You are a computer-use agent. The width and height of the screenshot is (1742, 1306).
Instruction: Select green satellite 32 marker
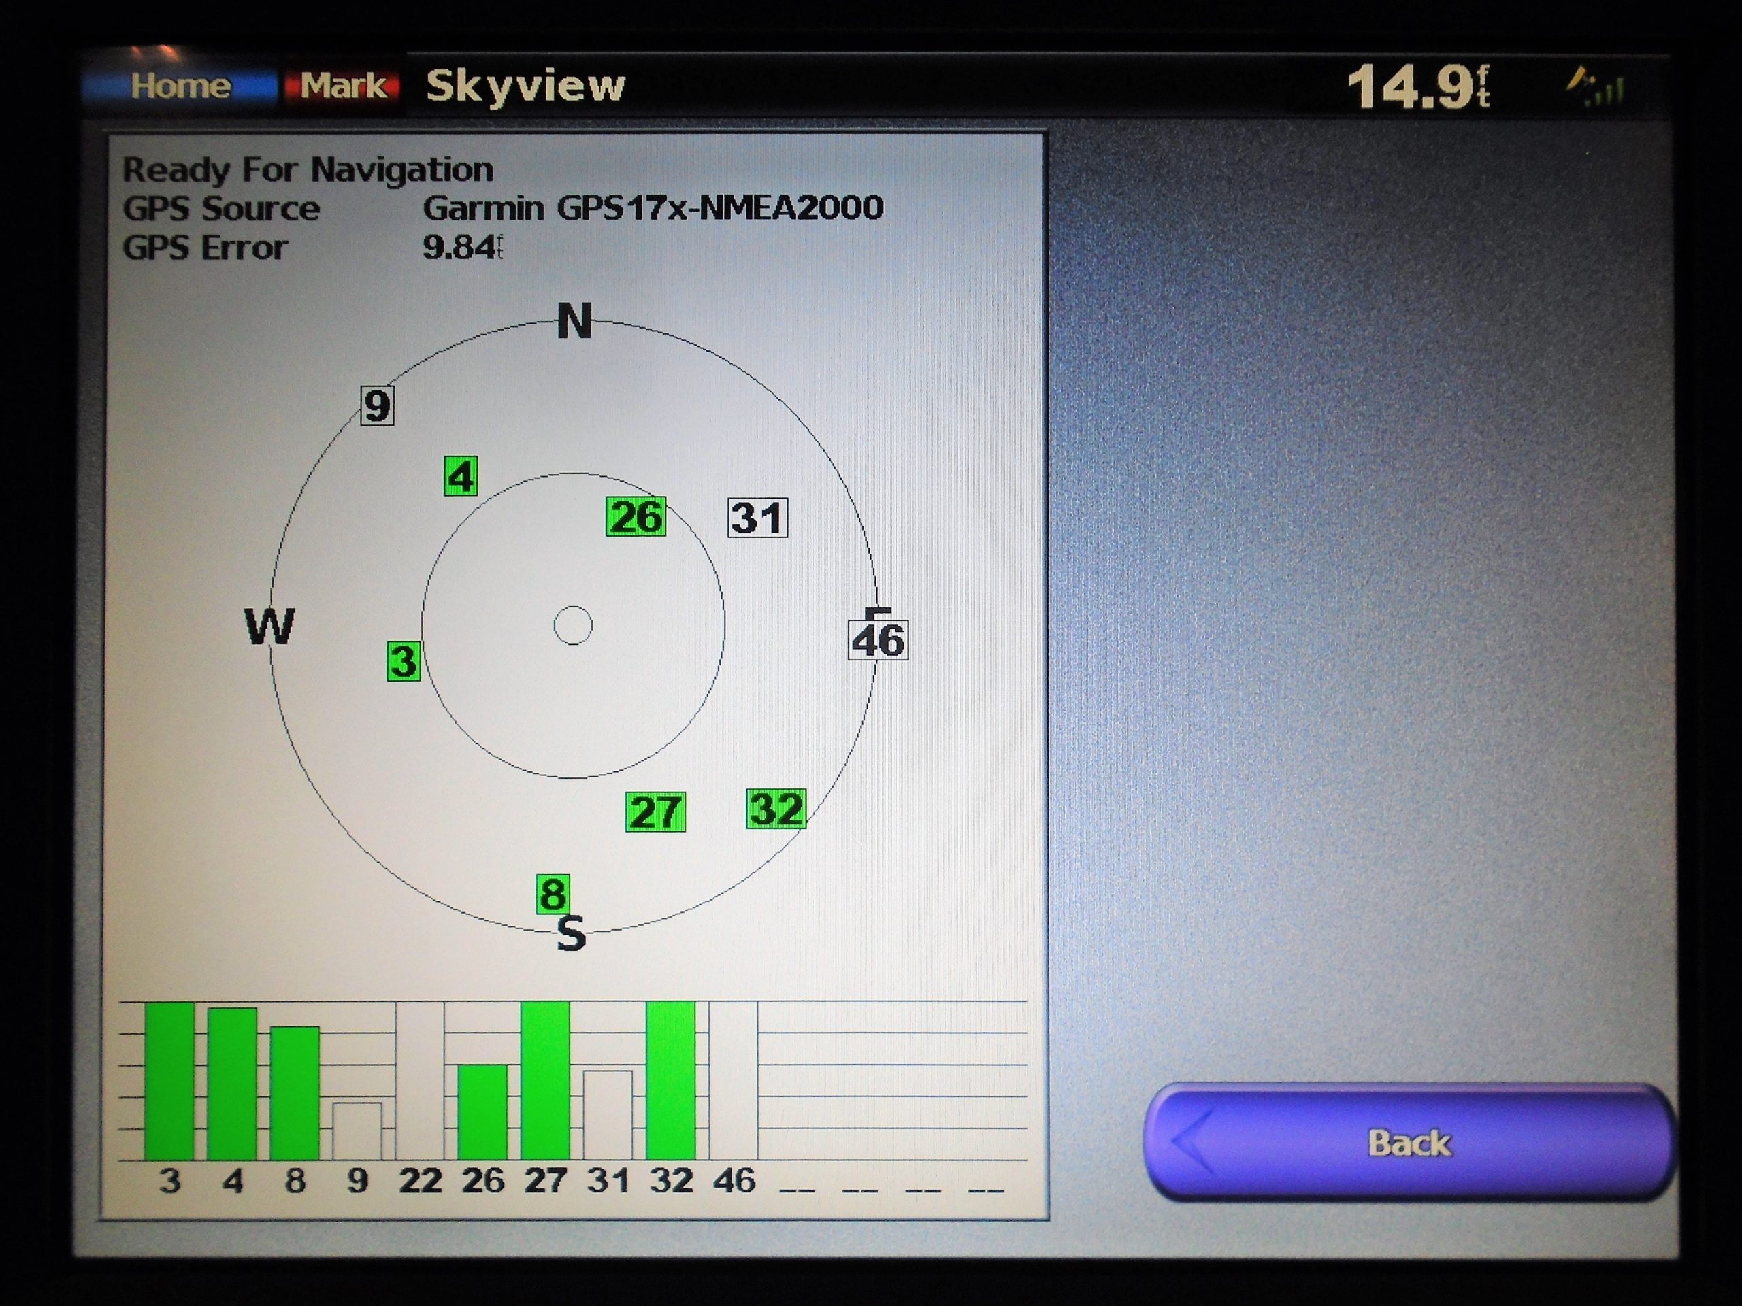(776, 809)
